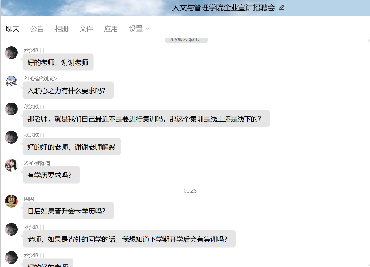Click the '日后如果晋升会卡学历吗？' bubble
The width and height of the screenshot is (370, 267).
[x=68, y=211]
